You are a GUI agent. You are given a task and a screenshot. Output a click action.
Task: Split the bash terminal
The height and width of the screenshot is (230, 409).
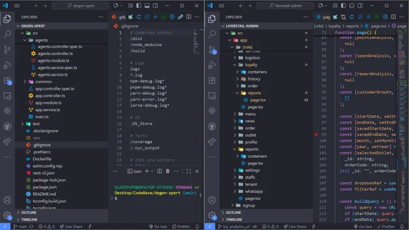pyautogui.click(x=159, y=171)
